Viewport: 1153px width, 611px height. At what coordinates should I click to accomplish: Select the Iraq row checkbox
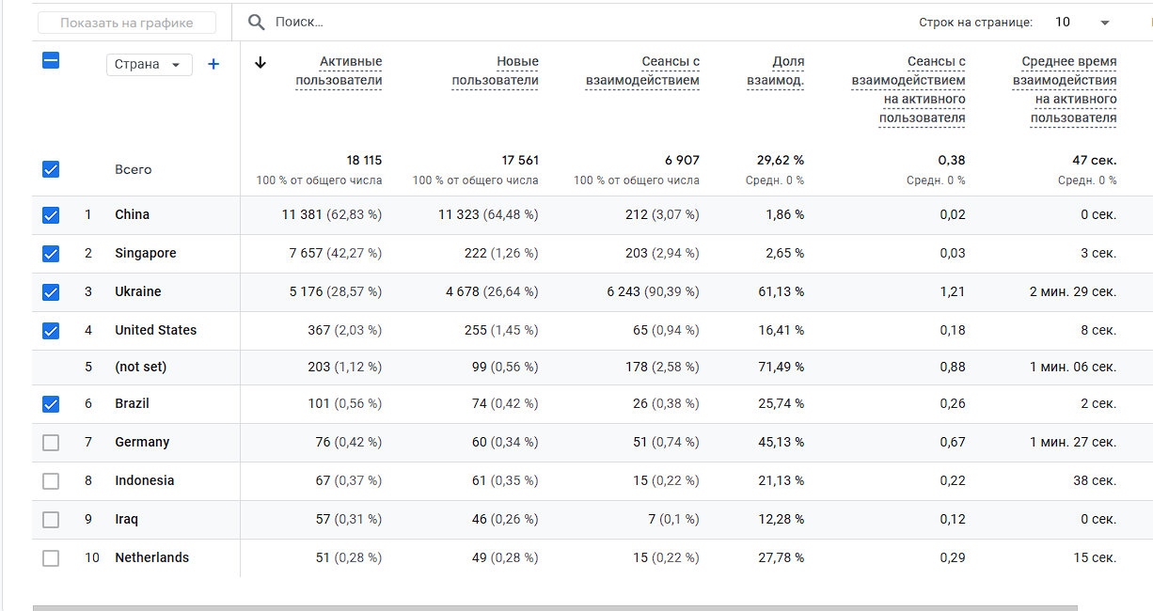51,520
